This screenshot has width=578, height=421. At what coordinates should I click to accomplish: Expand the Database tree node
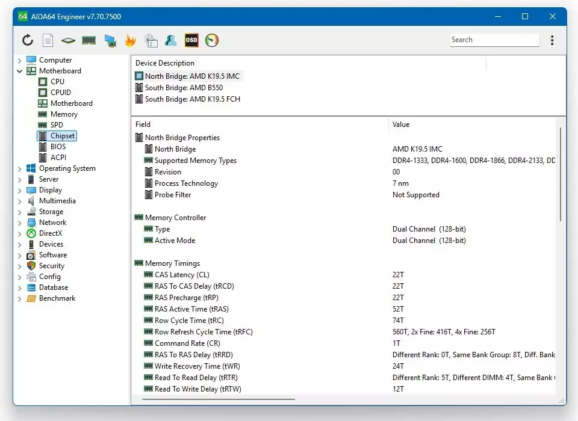(20, 287)
